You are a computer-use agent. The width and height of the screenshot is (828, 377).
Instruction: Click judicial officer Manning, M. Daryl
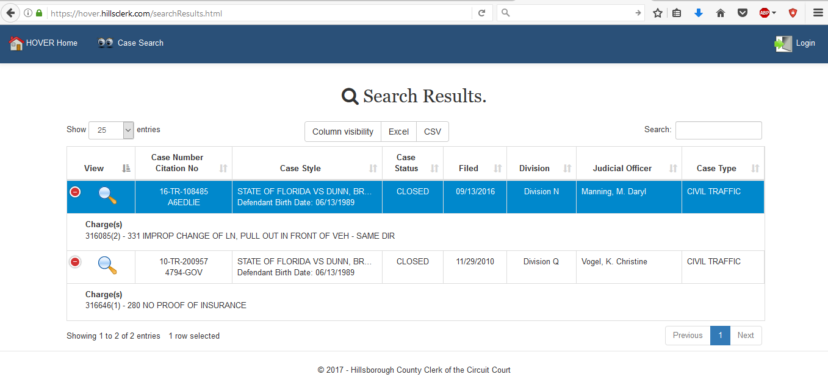614,192
